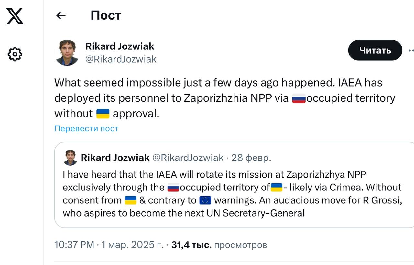Screen dimensions: 414x265
Task: Click the 10:37 PM · 1 мар. 2025 timestamp
Action: 109,245
